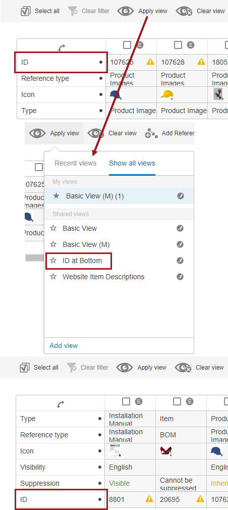The height and width of the screenshot is (510, 228).
Task: Click the grey horizontal scrollbar
Action: pos(35,258)
